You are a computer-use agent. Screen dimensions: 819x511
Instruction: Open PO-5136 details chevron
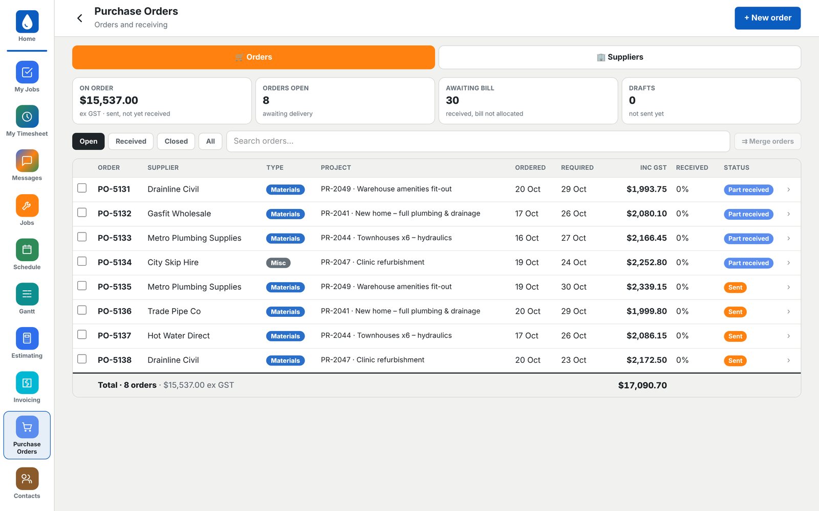pos(789,312)
